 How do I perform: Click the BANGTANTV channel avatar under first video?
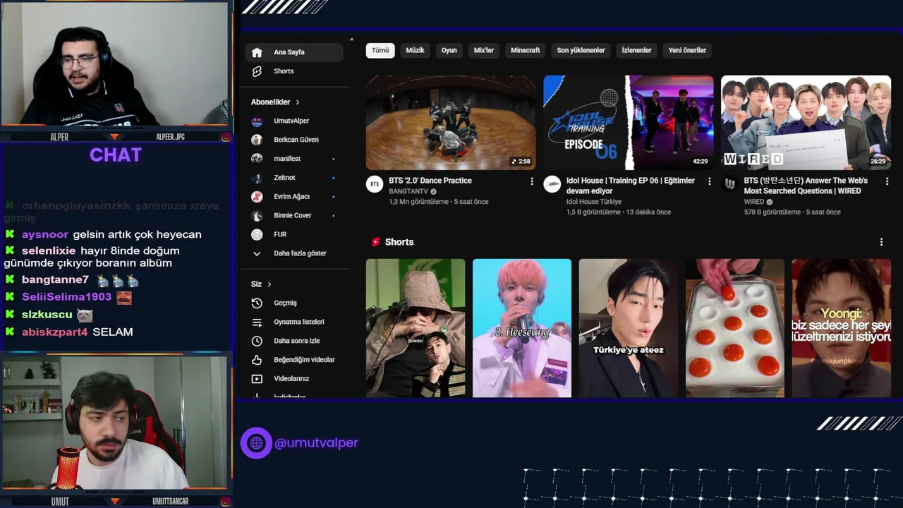374,184
